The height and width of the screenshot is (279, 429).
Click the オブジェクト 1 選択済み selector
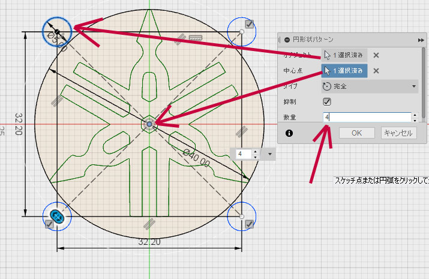(x=344, y=55)
